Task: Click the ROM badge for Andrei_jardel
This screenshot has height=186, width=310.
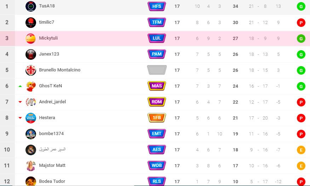Action: point(156,102)
